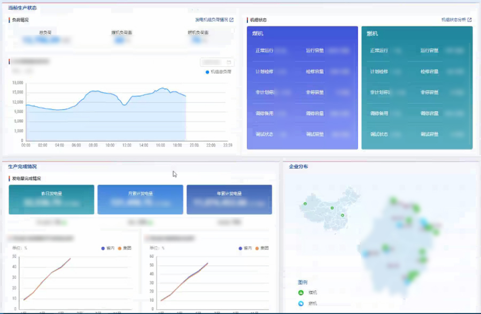
Task: Click the green 煤机 legend icon on map
Action: coord(301,293)
